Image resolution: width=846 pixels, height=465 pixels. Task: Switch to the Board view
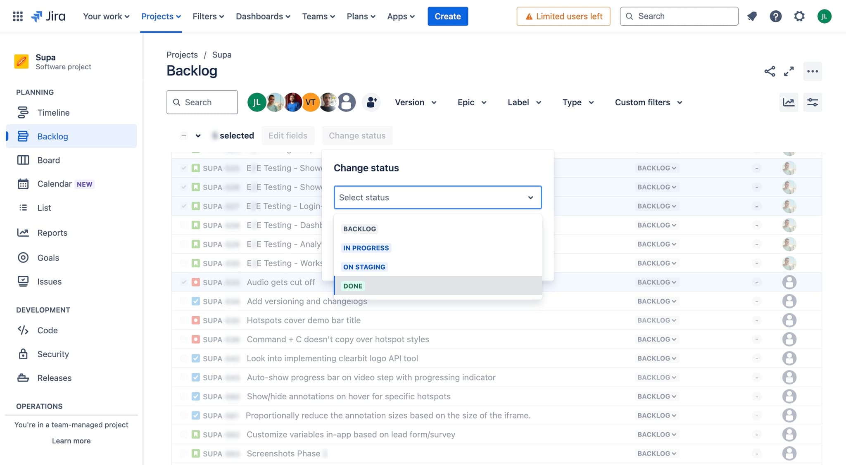[48, 160]
